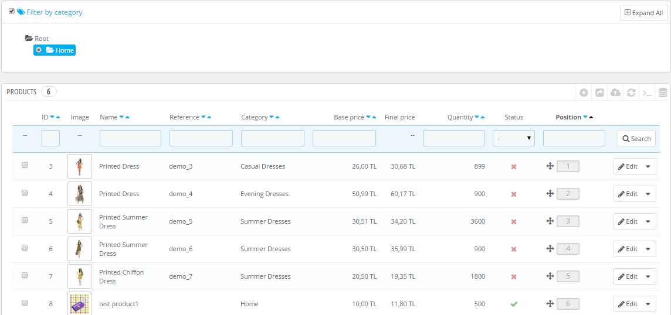Sort ID column ascending with up arrow
Screen dimensions: 671x315
click(x=57, y=117)
